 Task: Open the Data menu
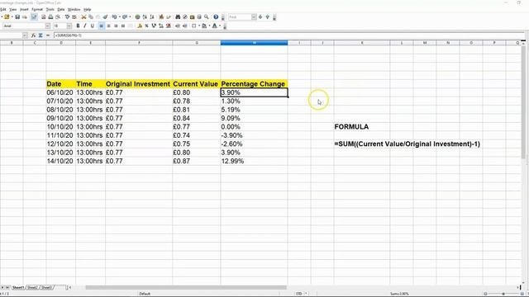point(60,9)
